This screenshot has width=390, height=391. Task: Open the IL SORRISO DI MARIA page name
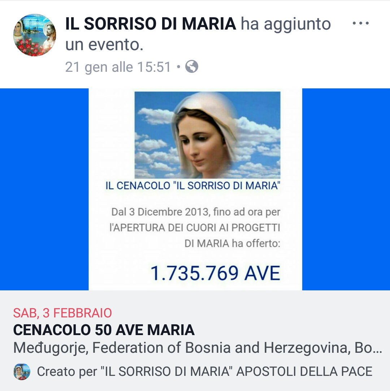coord(150,24)
